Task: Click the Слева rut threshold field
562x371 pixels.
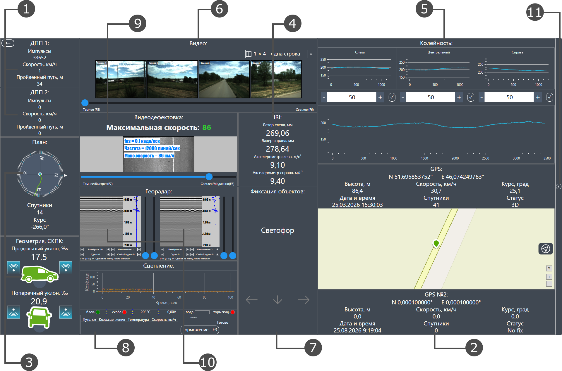Action: (352, 97)
